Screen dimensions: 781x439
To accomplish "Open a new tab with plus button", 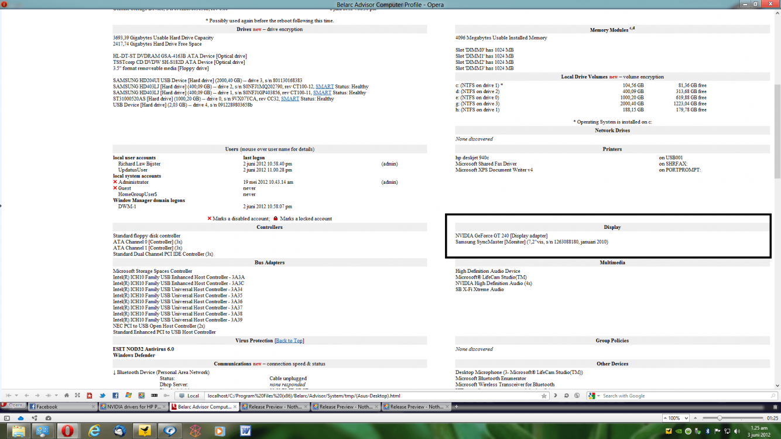I will tap(457, 406).
